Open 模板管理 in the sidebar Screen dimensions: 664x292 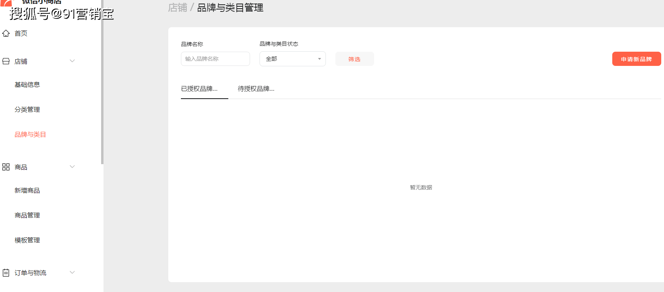pos(27,240)
